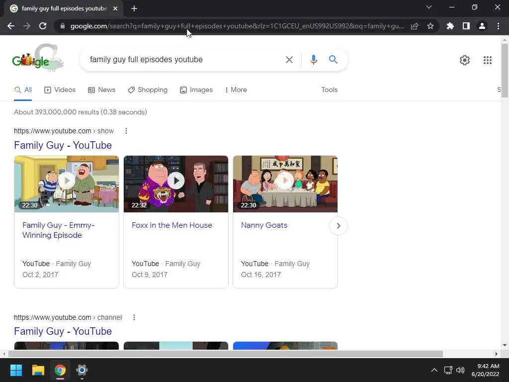Open File Explorer from taskbar
Image resolution: width=509 pixels, height=382 pixels.
pyautogui.click(x=38, y=370)
